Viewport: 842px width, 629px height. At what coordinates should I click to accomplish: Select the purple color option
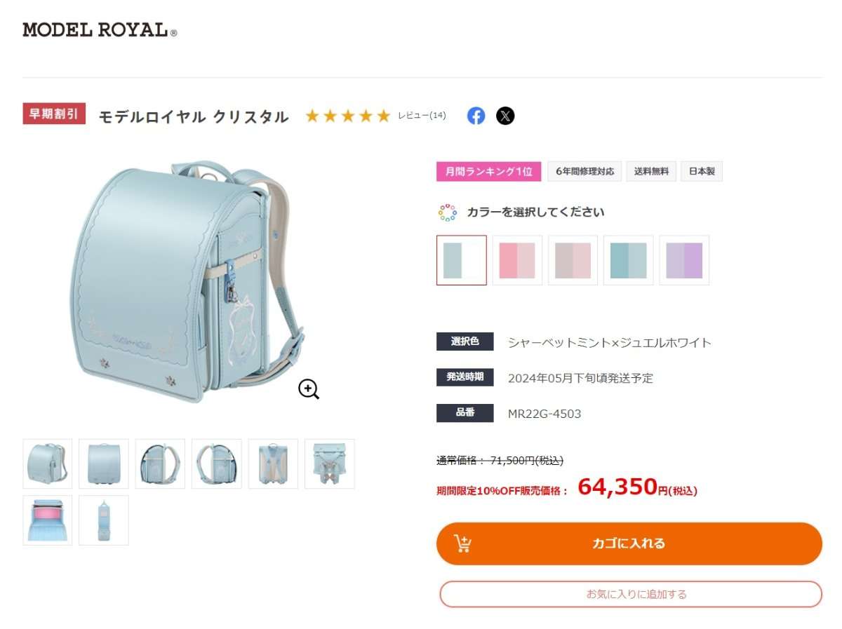coord(685,259)
